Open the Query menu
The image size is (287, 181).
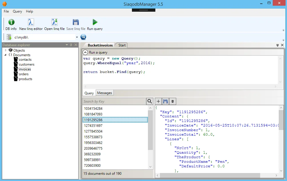17,11
